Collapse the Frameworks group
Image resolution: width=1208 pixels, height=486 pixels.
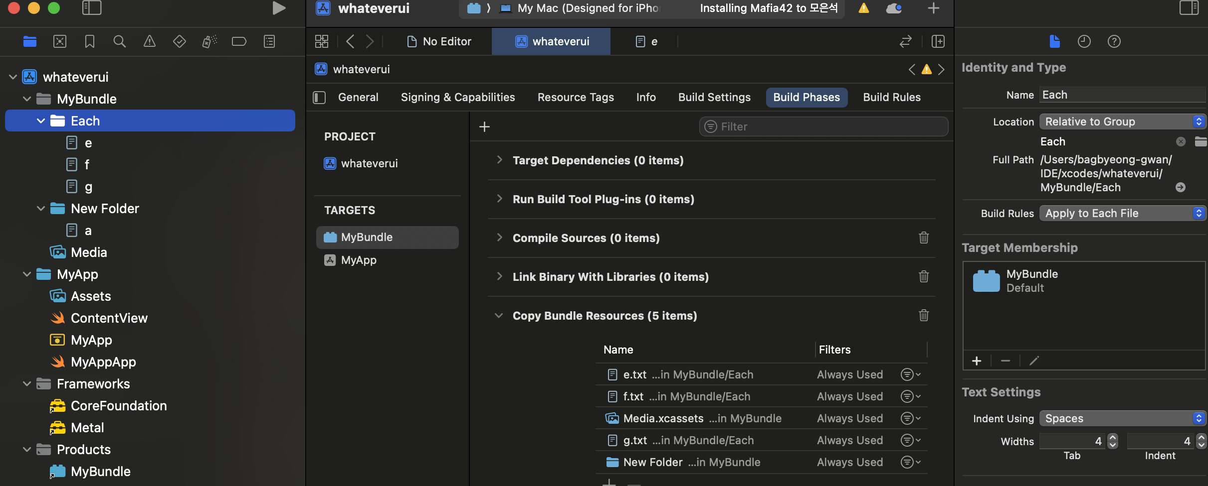tap(27, 384)
